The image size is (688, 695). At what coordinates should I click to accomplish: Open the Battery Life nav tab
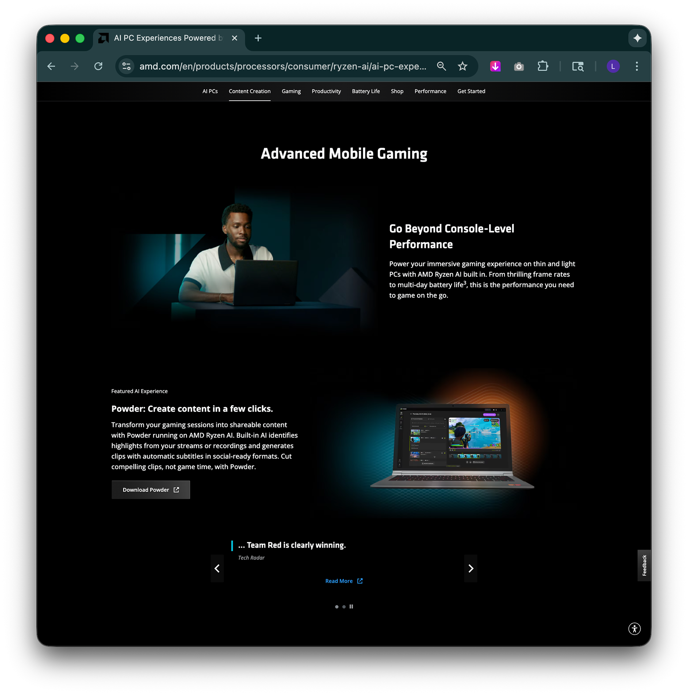pos(365,91)
